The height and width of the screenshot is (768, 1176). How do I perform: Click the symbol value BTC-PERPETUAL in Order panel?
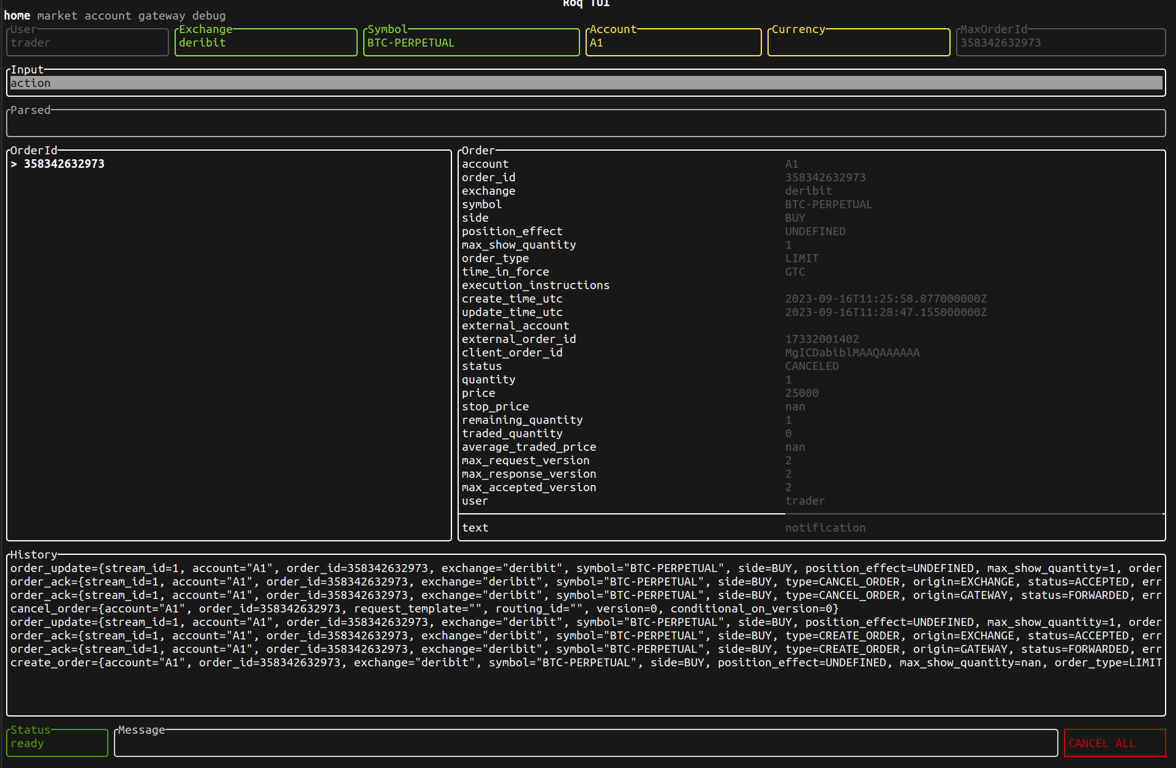pyautogui.click(x=829, y=204)
